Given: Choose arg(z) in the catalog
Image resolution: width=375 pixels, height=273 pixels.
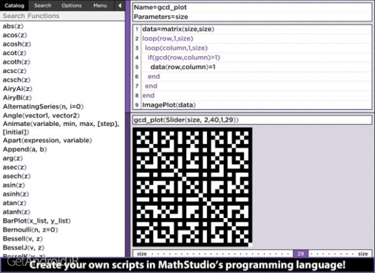Looking at the screenshot, I should tap(13, 158).
